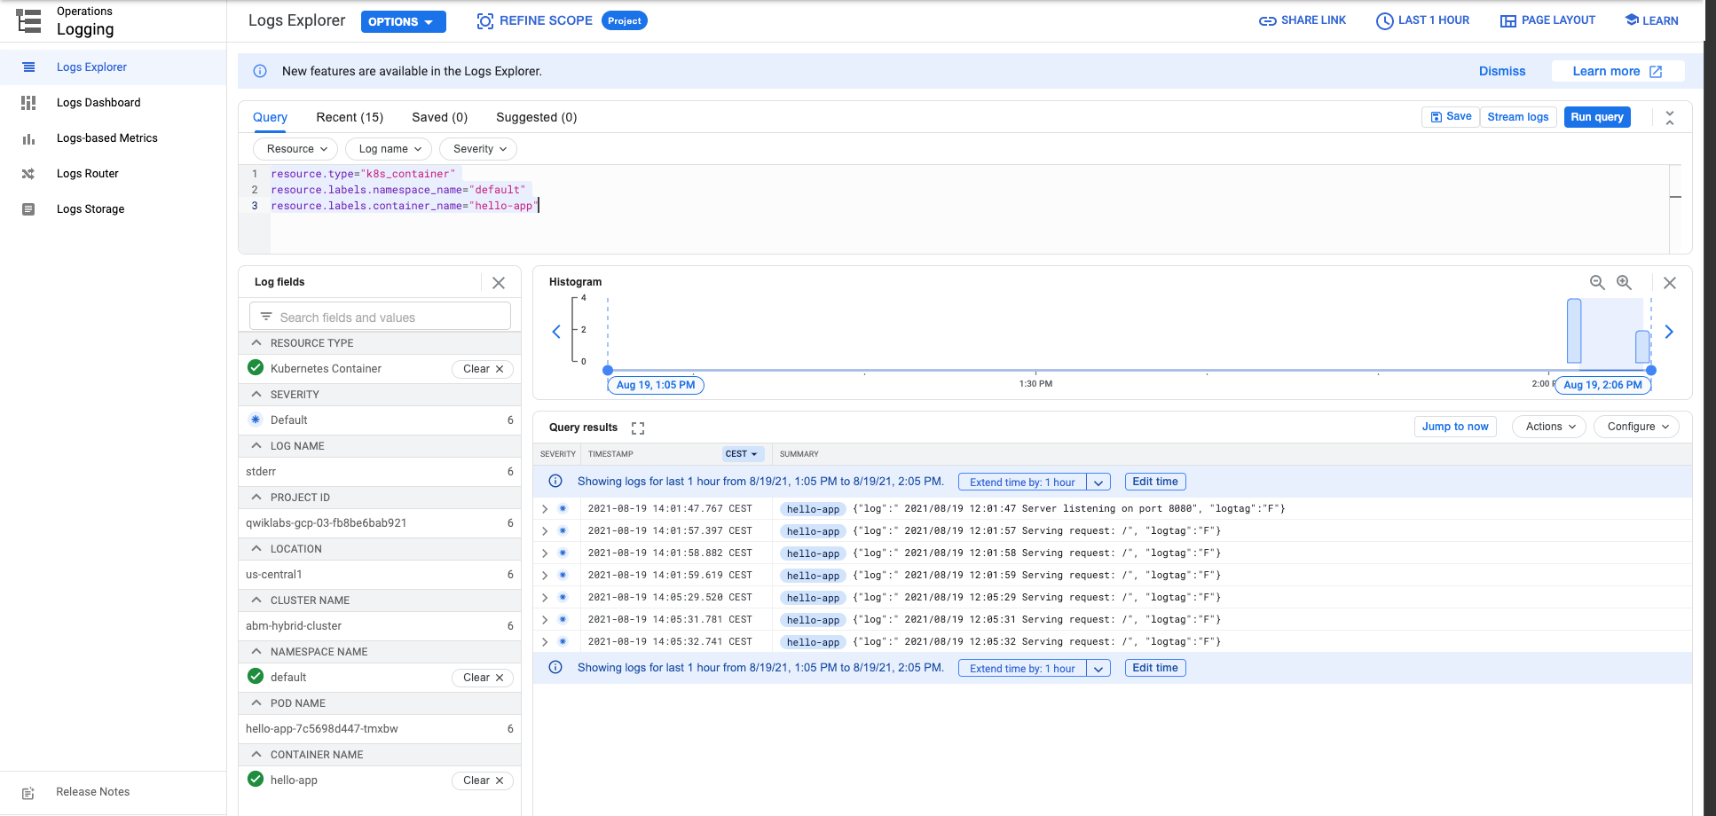Click the Jump to now button

point(1455,427)
